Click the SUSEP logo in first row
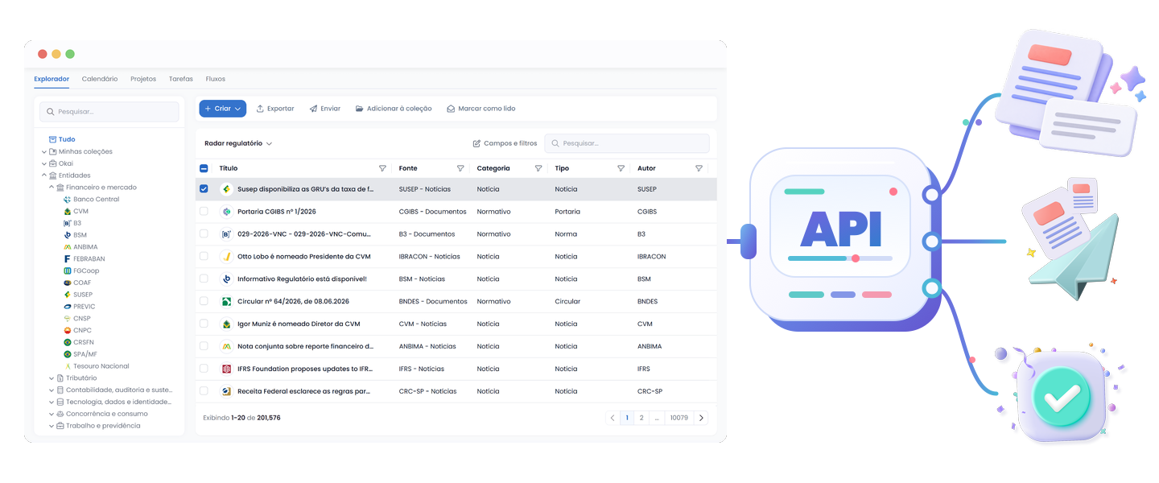 pos(226,189)
